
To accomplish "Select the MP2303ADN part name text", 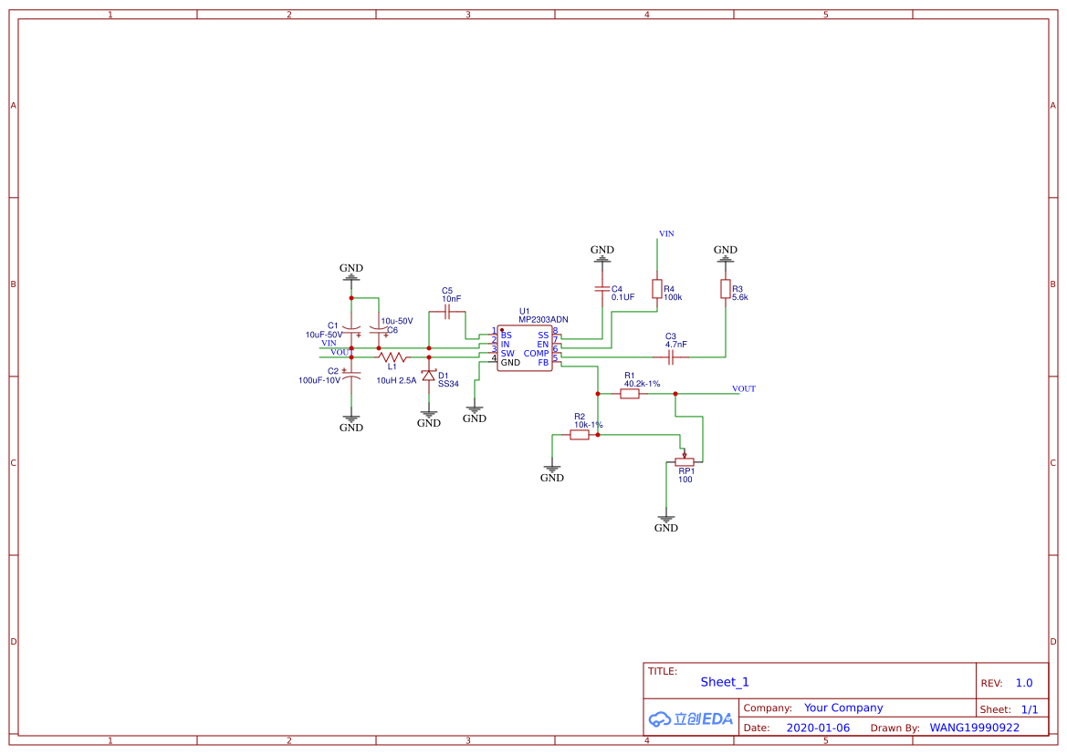I will [x=543, y=319].
